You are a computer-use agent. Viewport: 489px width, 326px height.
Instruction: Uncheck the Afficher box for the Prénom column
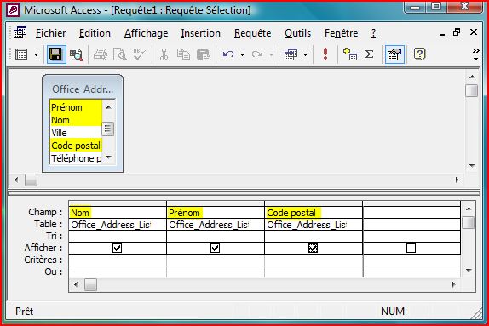[x=215, y=248]
